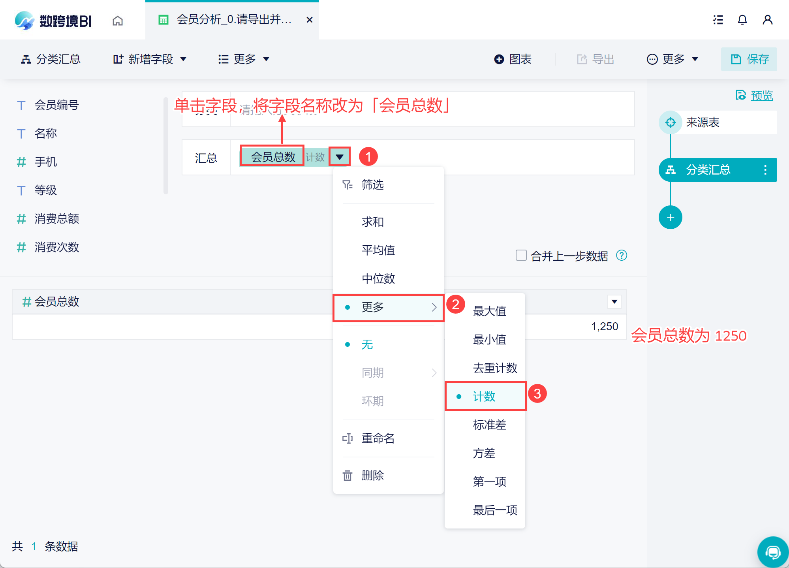
Task: Open notifications bell
Action: coord(742,20)
